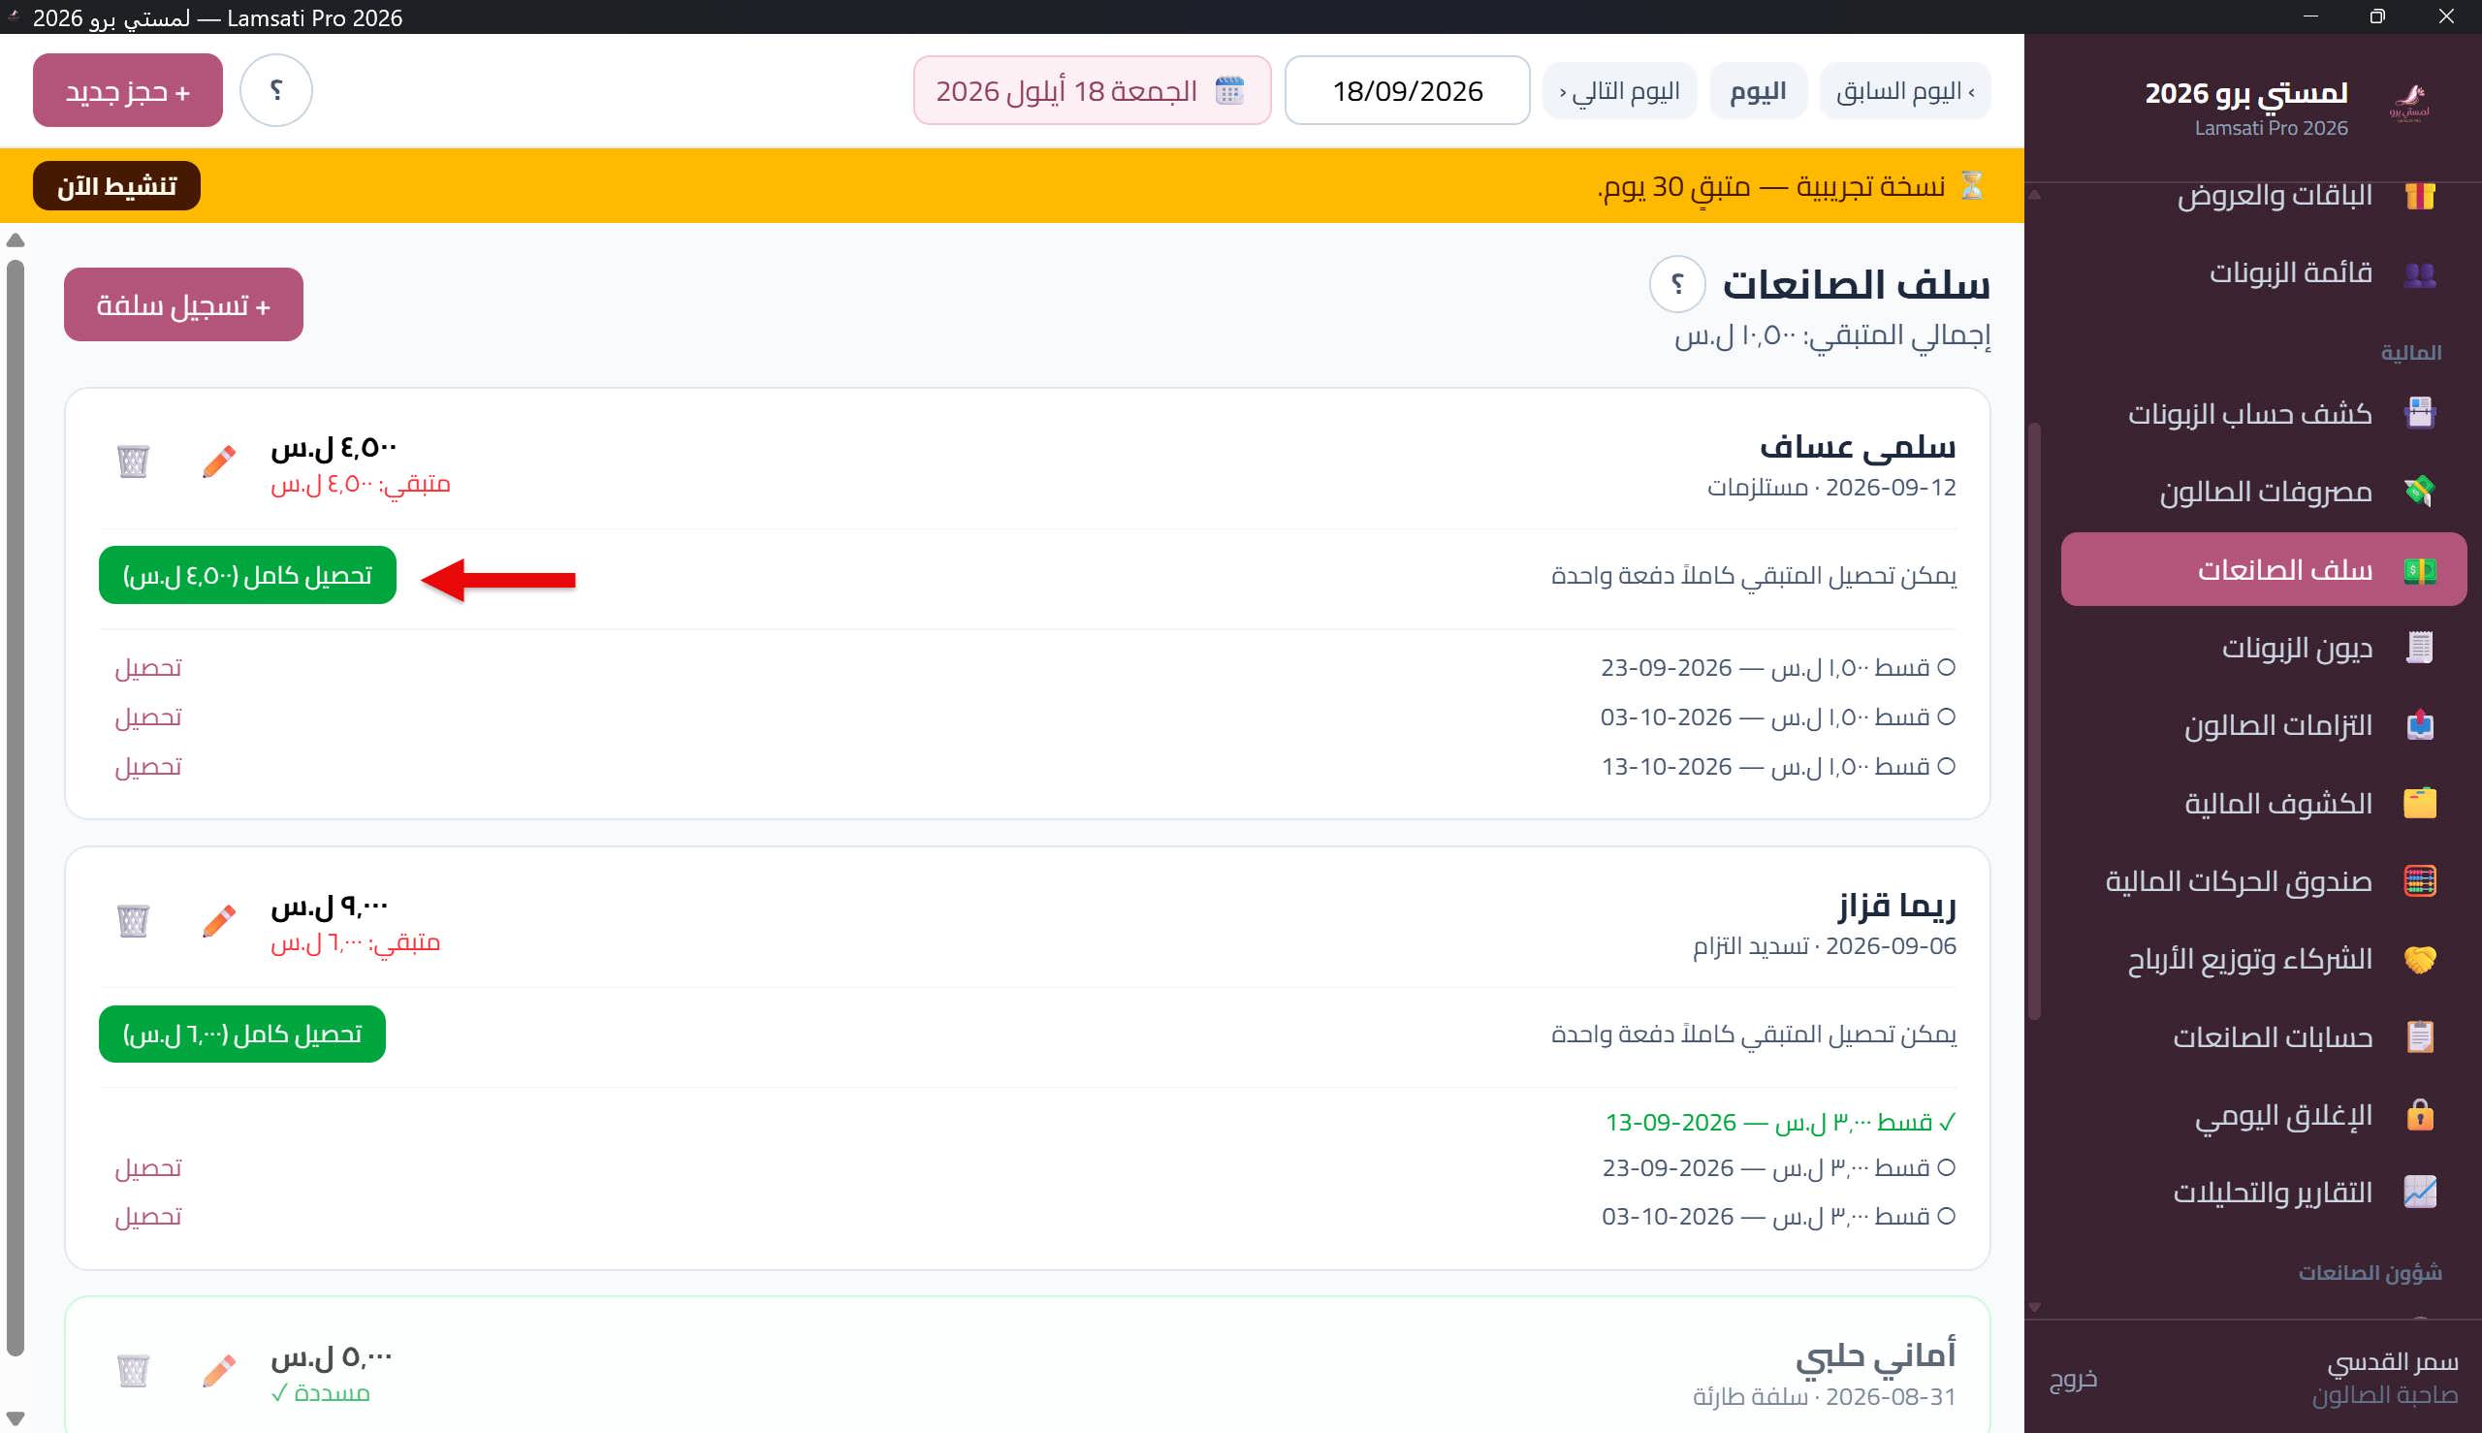The width and height of the screenshot is (2482, 1433).
Task: Click gift icon of الباقات والعروض
Action: tap(2419, 196)
